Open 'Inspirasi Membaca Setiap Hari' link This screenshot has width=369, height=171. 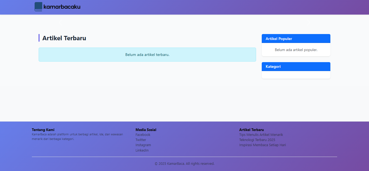coord(262,145)
